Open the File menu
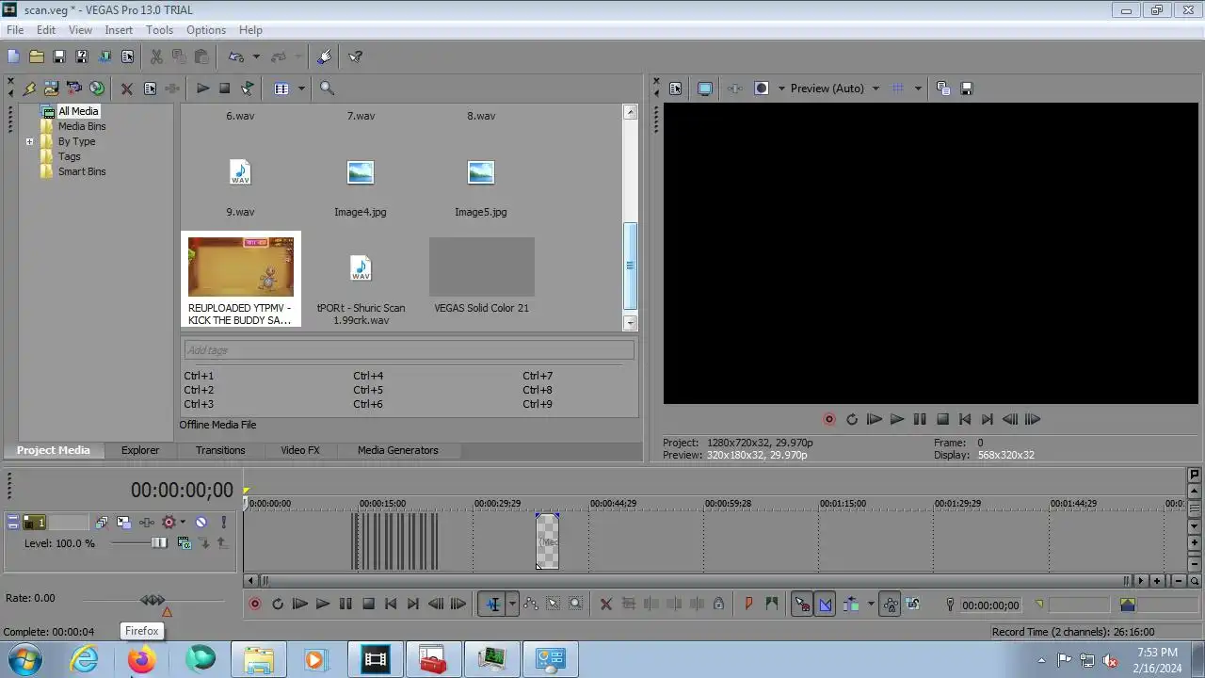 pos(15,30)
